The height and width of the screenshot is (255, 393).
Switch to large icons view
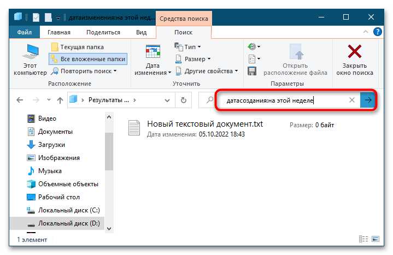point(376,239)
